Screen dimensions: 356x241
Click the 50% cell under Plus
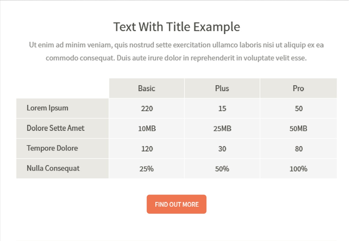tap(222, 169)
